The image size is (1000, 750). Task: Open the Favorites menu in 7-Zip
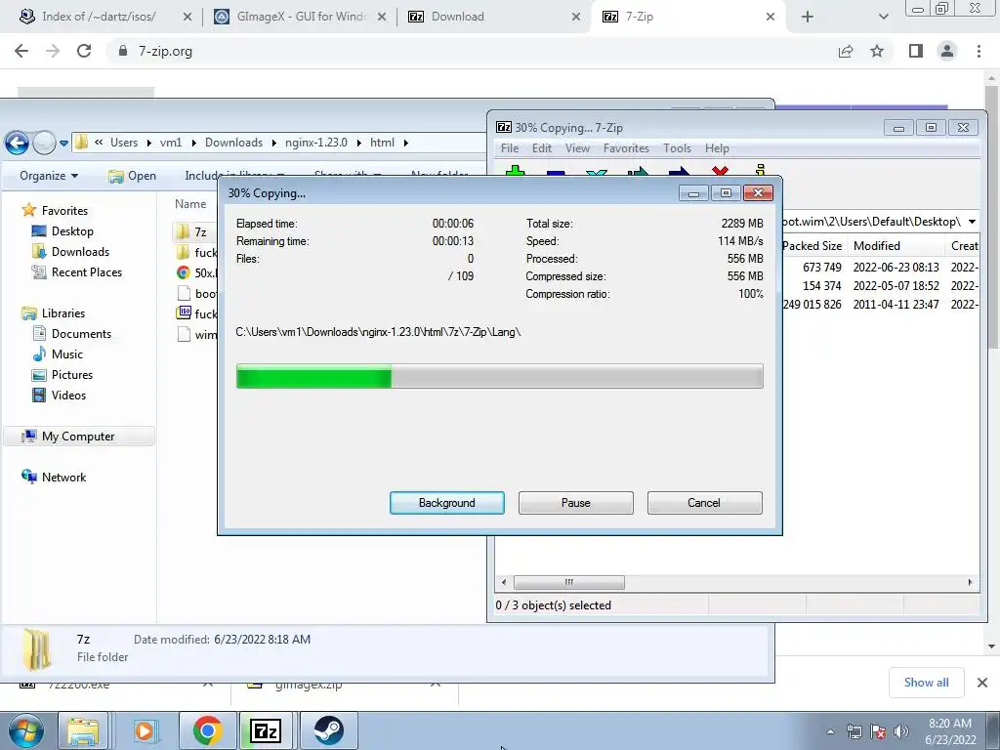pyautogui.click(x=626, y=148)
